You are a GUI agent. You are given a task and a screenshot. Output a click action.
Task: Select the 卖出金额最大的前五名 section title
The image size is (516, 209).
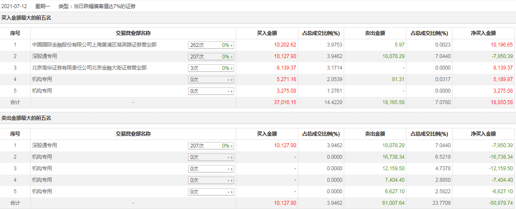26,118
